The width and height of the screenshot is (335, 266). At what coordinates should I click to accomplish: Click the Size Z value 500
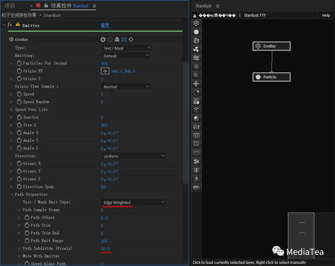(x=104, y=125)
